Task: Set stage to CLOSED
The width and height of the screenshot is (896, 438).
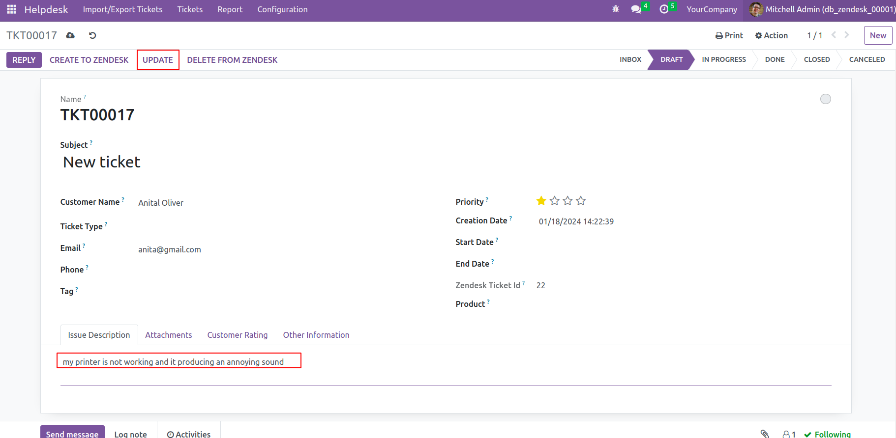Action: 817,59
